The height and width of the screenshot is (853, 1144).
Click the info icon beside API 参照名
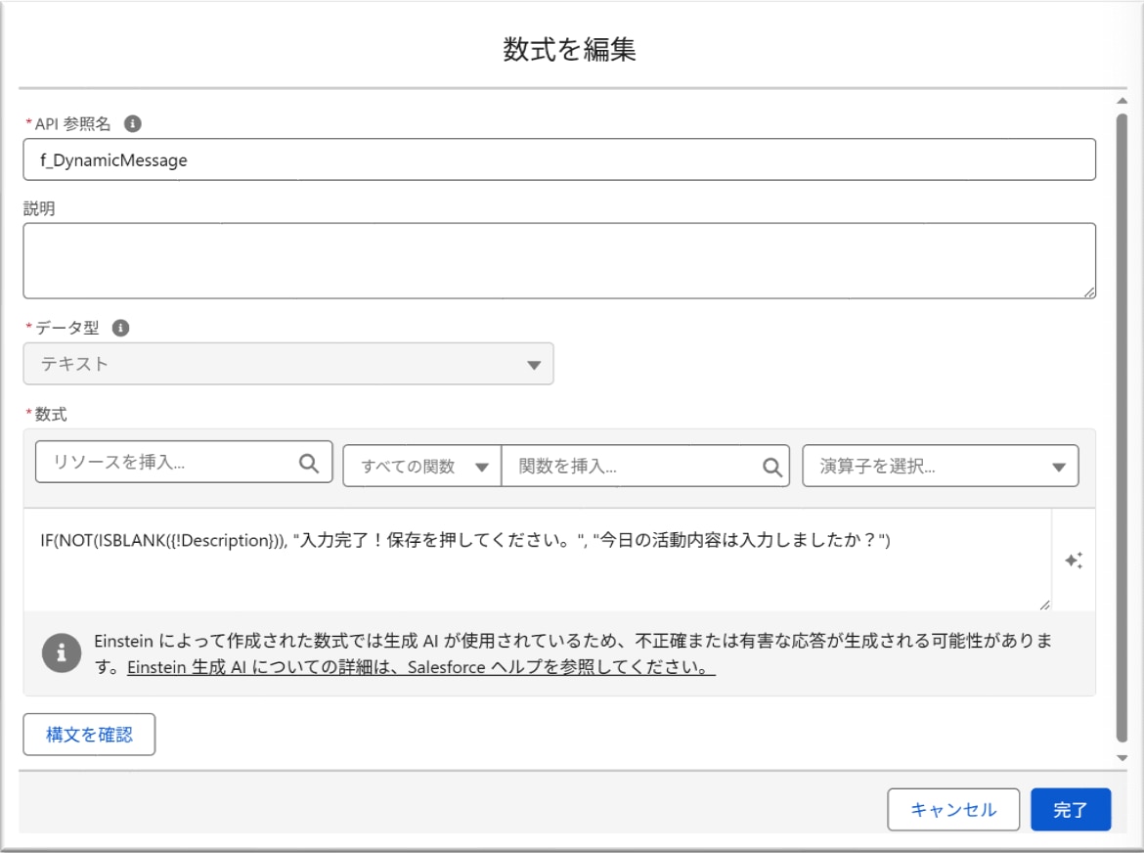point(132,123)
